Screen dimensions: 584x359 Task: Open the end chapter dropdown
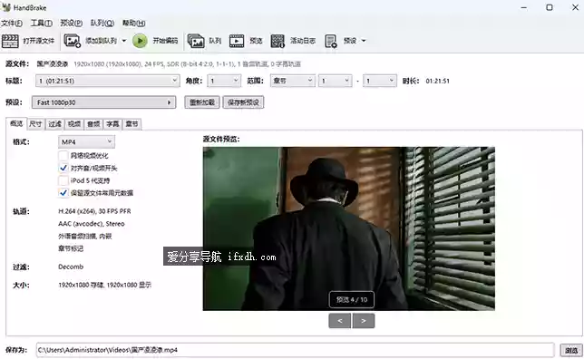[380, 81]
